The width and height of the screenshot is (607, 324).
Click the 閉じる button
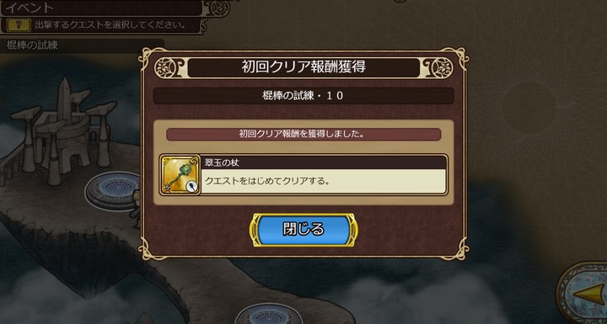pos(303,230)
